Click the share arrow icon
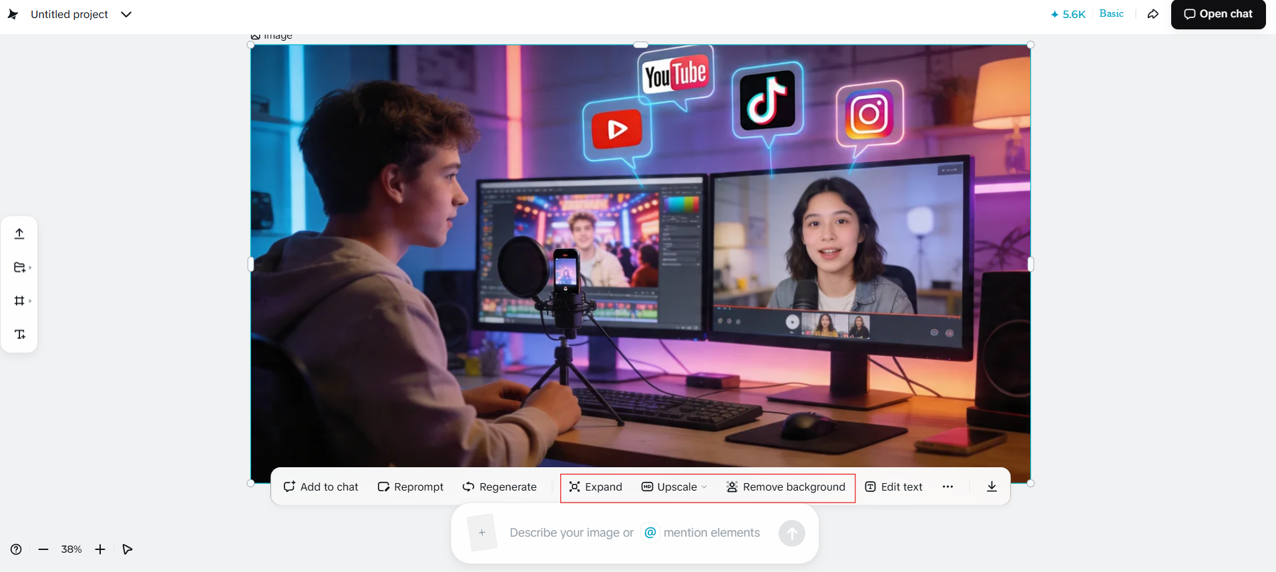 pos(1152,14)
